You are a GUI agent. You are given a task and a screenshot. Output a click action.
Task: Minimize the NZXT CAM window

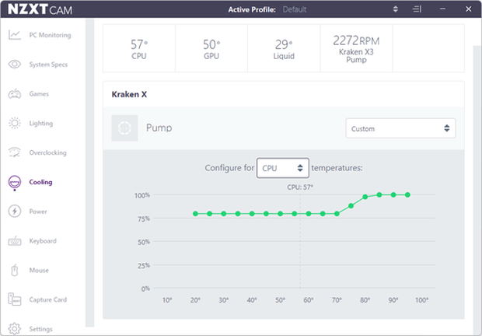442,9
